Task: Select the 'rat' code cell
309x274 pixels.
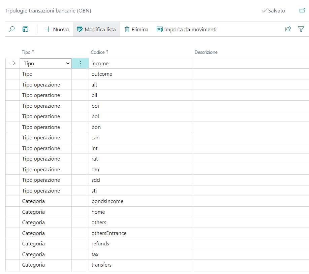Action: pyautogui.click(x=141, y=159)
